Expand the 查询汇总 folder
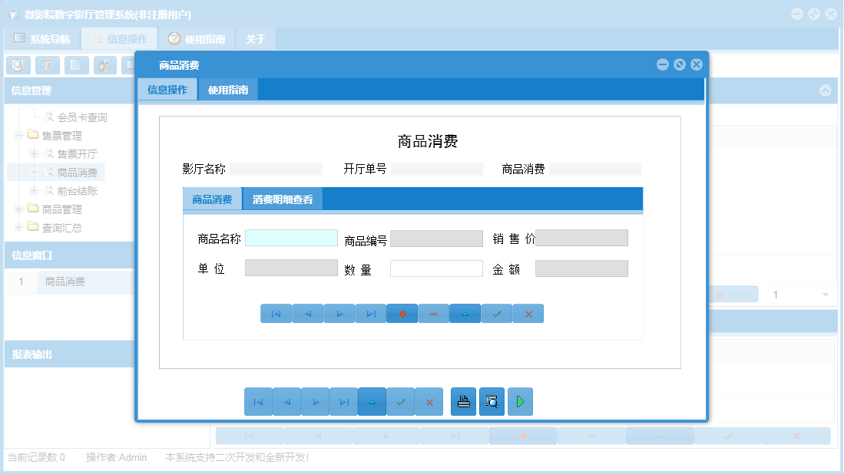Viewport: 844px width, 474px height. 18,227
